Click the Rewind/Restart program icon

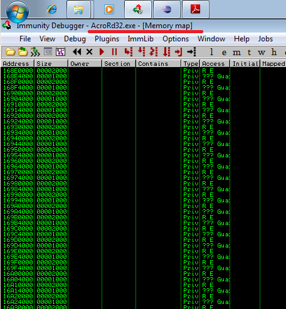[77, 52]
